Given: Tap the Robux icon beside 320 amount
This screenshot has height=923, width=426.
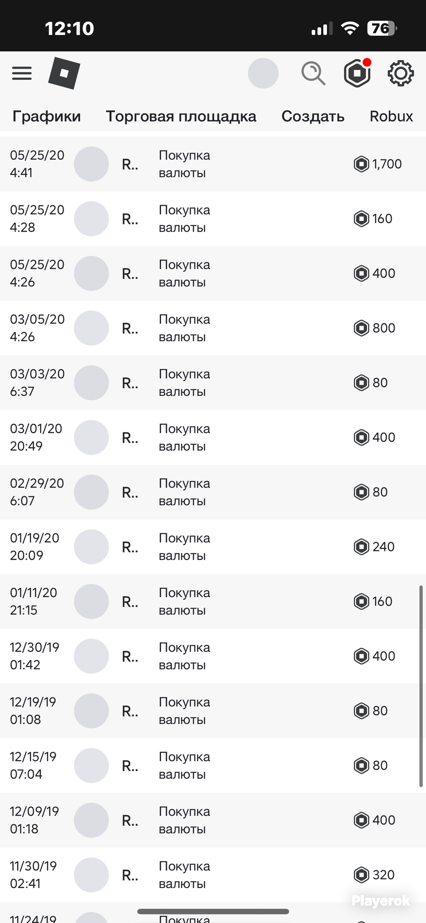Looking at the screenshot, I should click(361, 875).
